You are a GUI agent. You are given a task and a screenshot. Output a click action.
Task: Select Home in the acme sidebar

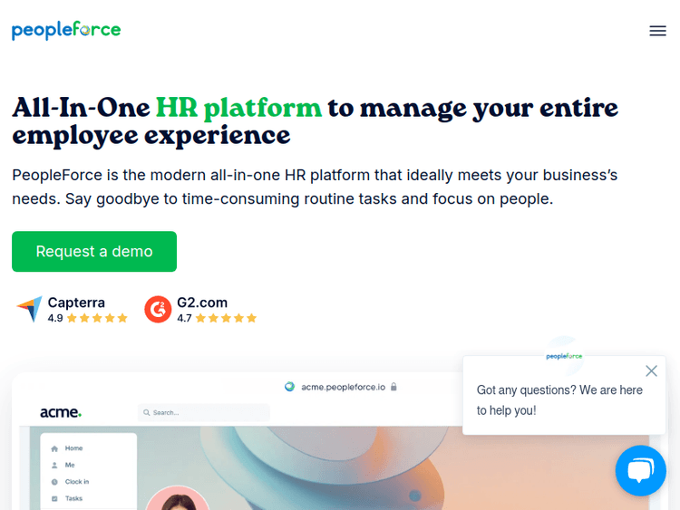point(73,448)
